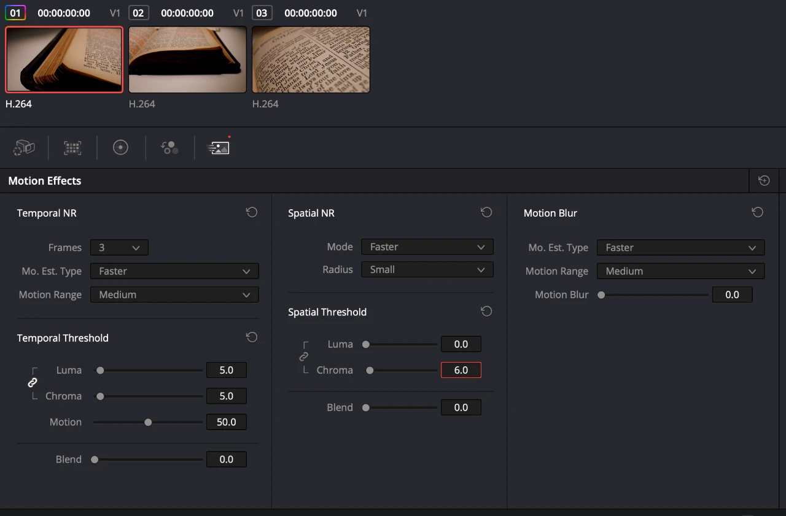Switch to clip 02 in the timeline strip
The height and width of the screenshot is (516, 786).
(187, 60)
